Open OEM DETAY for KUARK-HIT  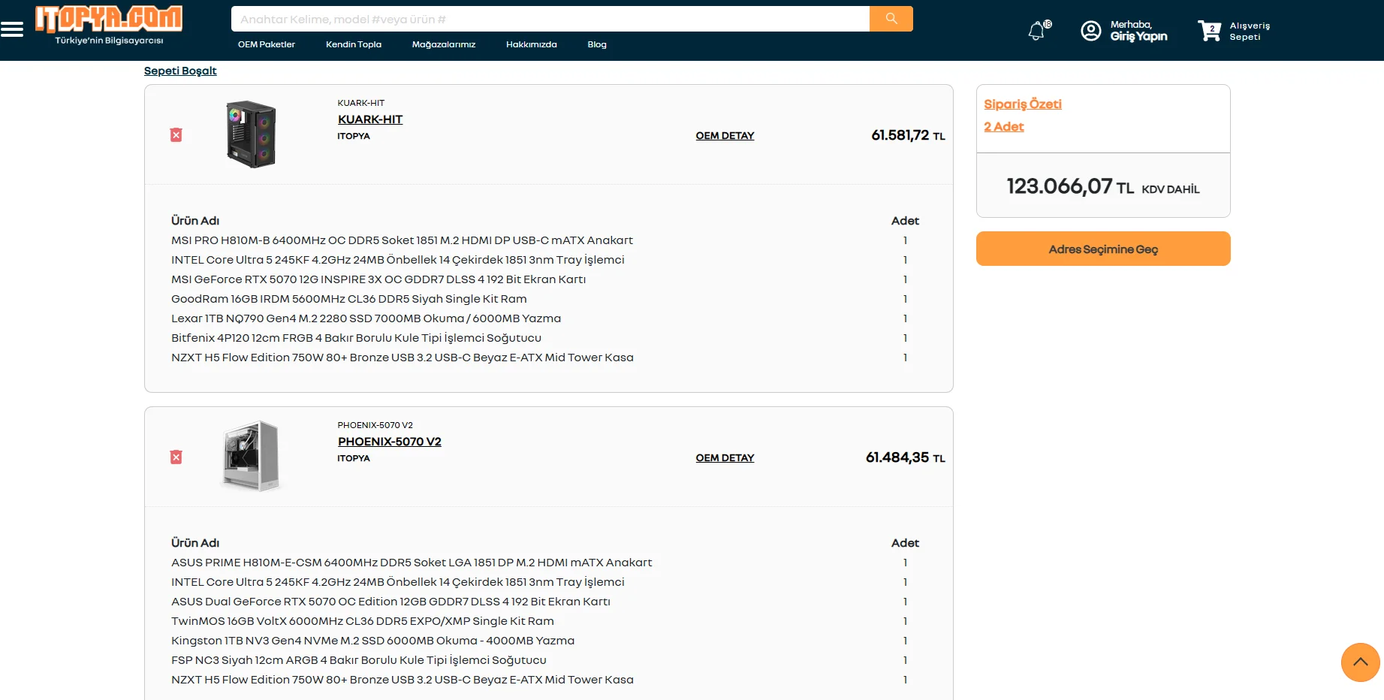click(x=725, y=136)
